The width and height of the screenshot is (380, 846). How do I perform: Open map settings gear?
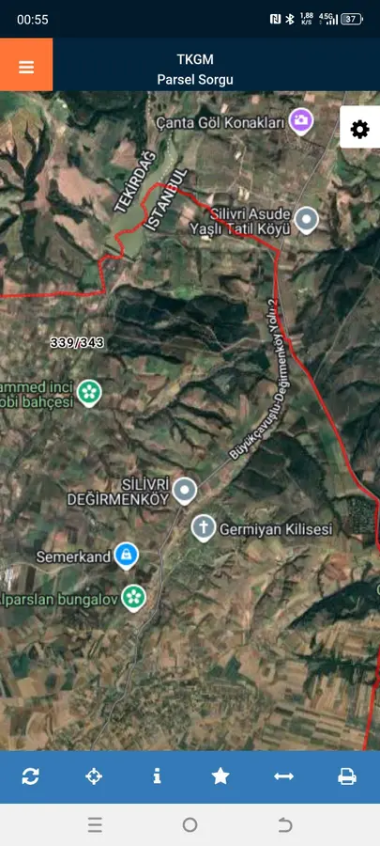359,129
